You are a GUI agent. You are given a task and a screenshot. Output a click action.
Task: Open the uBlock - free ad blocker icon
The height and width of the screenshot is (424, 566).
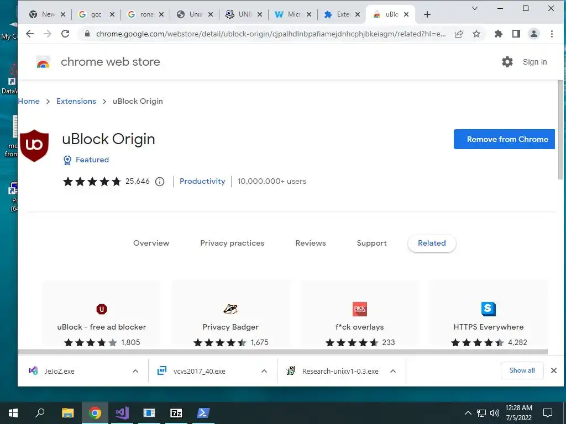(x=102, y=309)
